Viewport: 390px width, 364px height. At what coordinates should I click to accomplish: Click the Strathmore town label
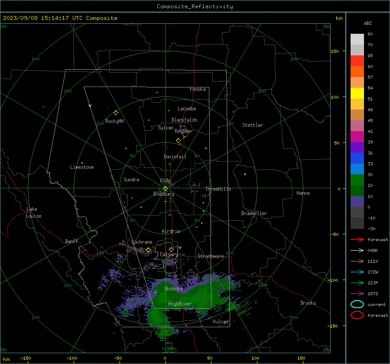pyautogui.click(x=211, y=256)
